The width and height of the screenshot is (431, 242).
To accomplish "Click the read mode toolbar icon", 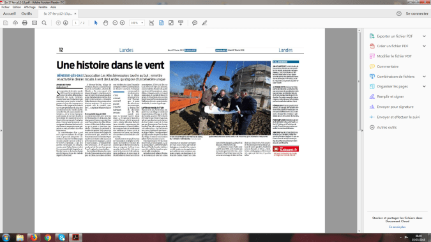I will tap(181, 23).
